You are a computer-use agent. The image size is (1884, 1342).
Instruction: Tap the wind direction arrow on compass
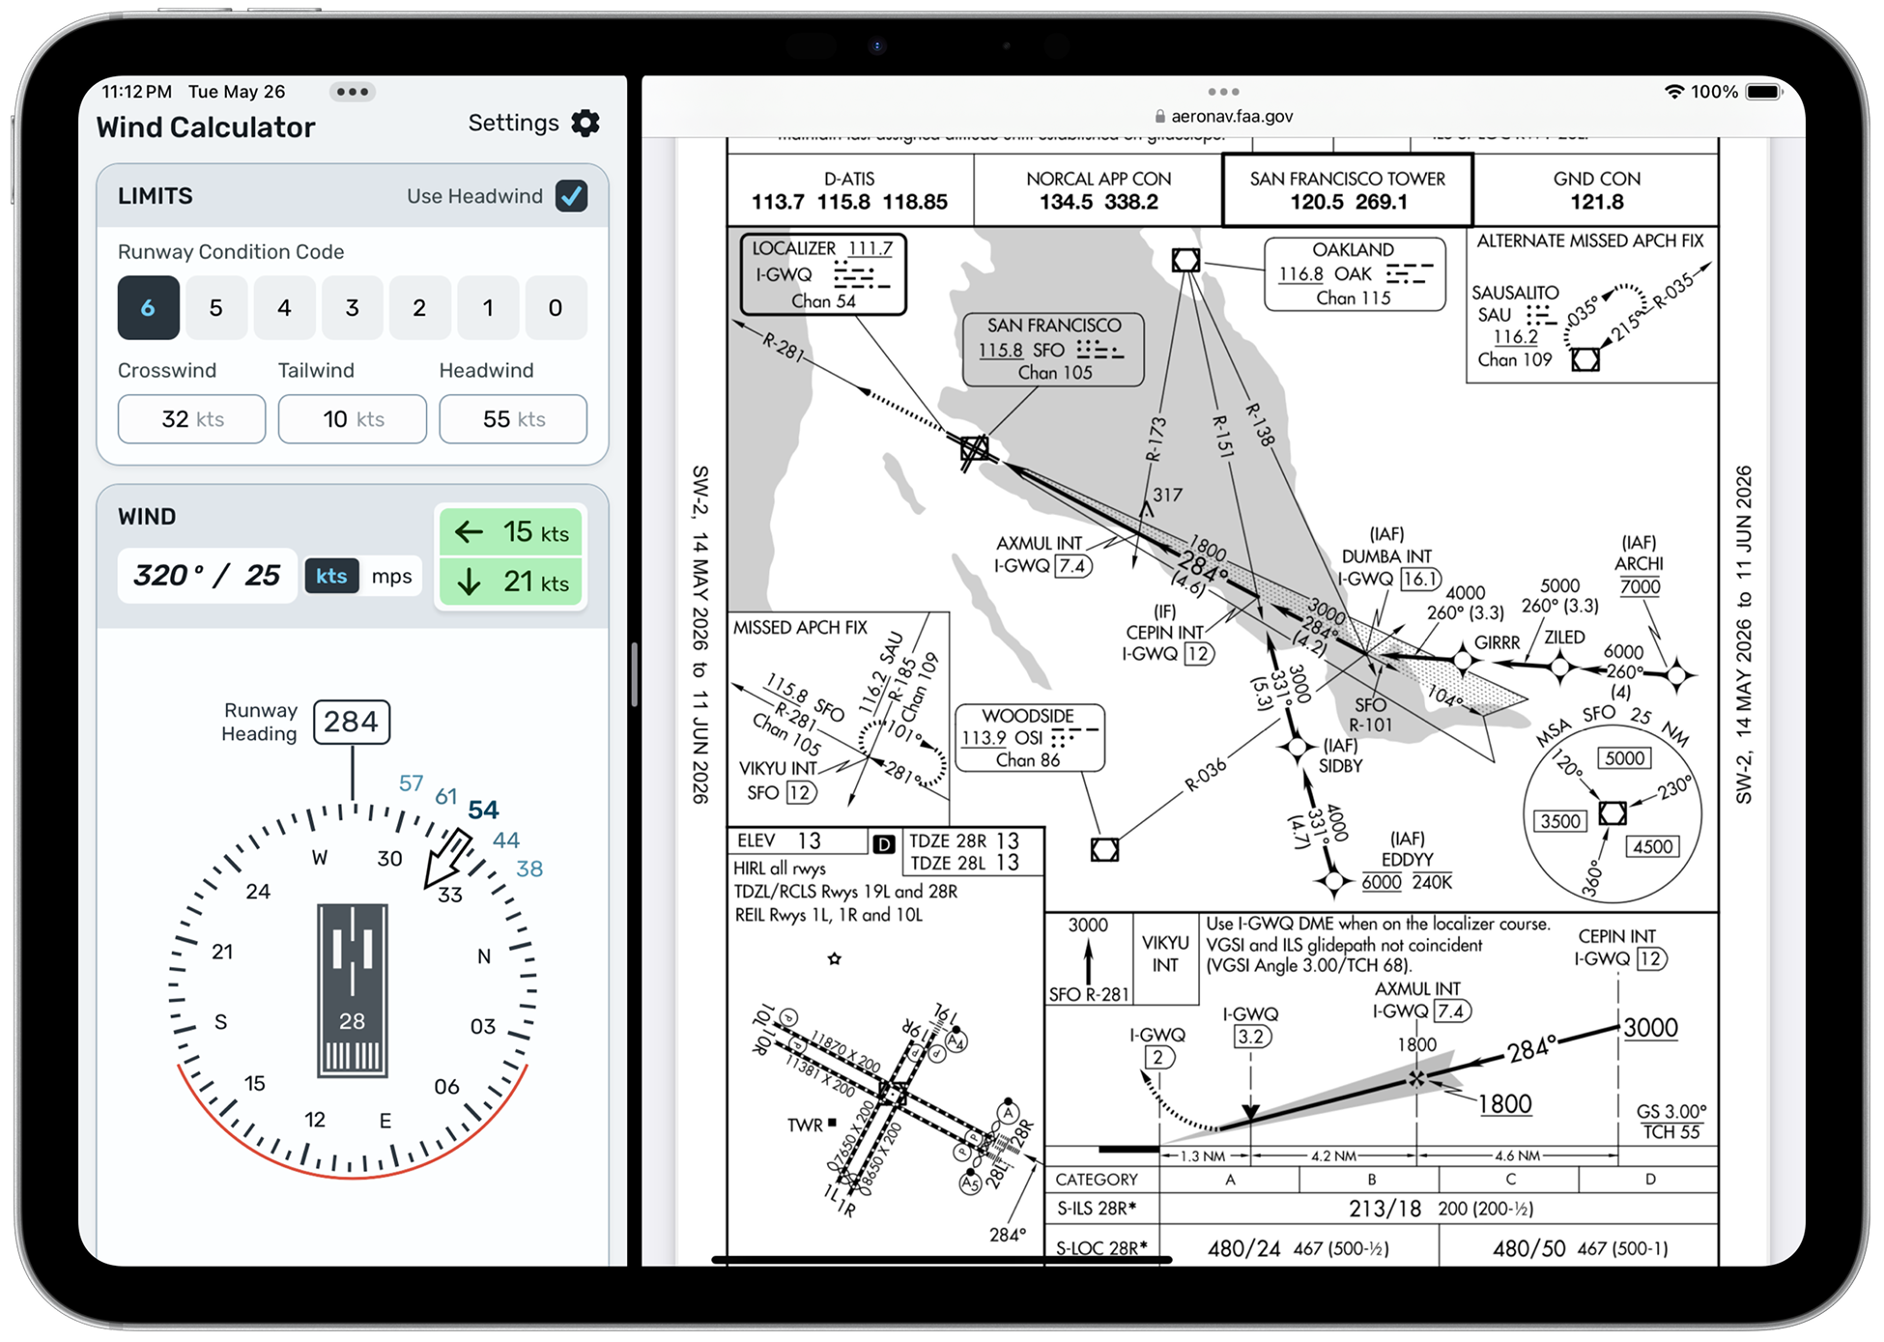(446, 859)
